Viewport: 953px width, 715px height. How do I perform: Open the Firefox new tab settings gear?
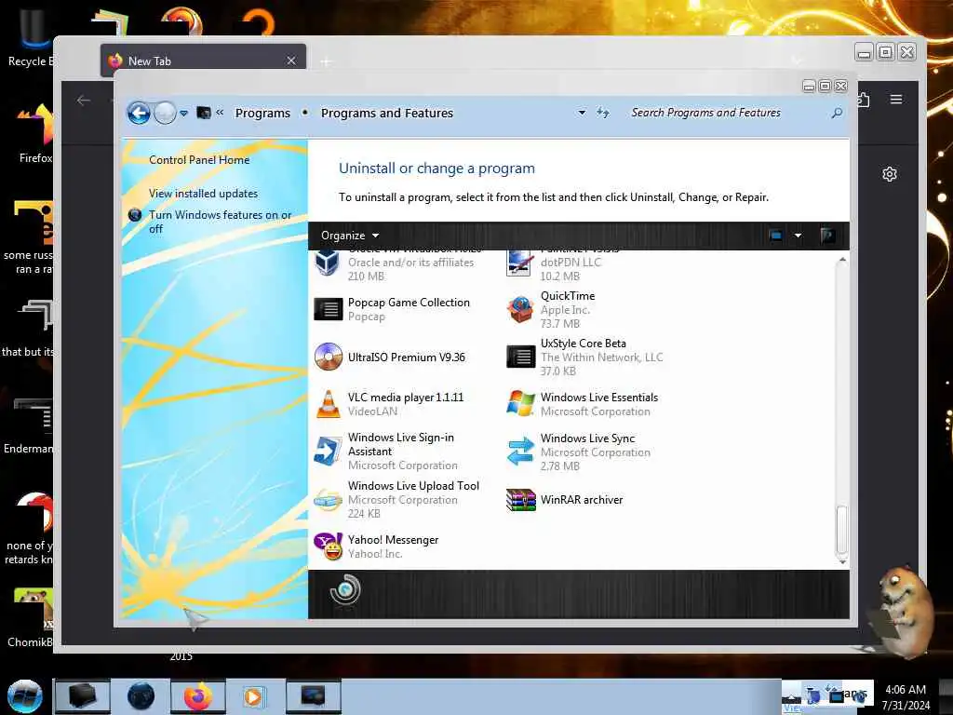889,174
